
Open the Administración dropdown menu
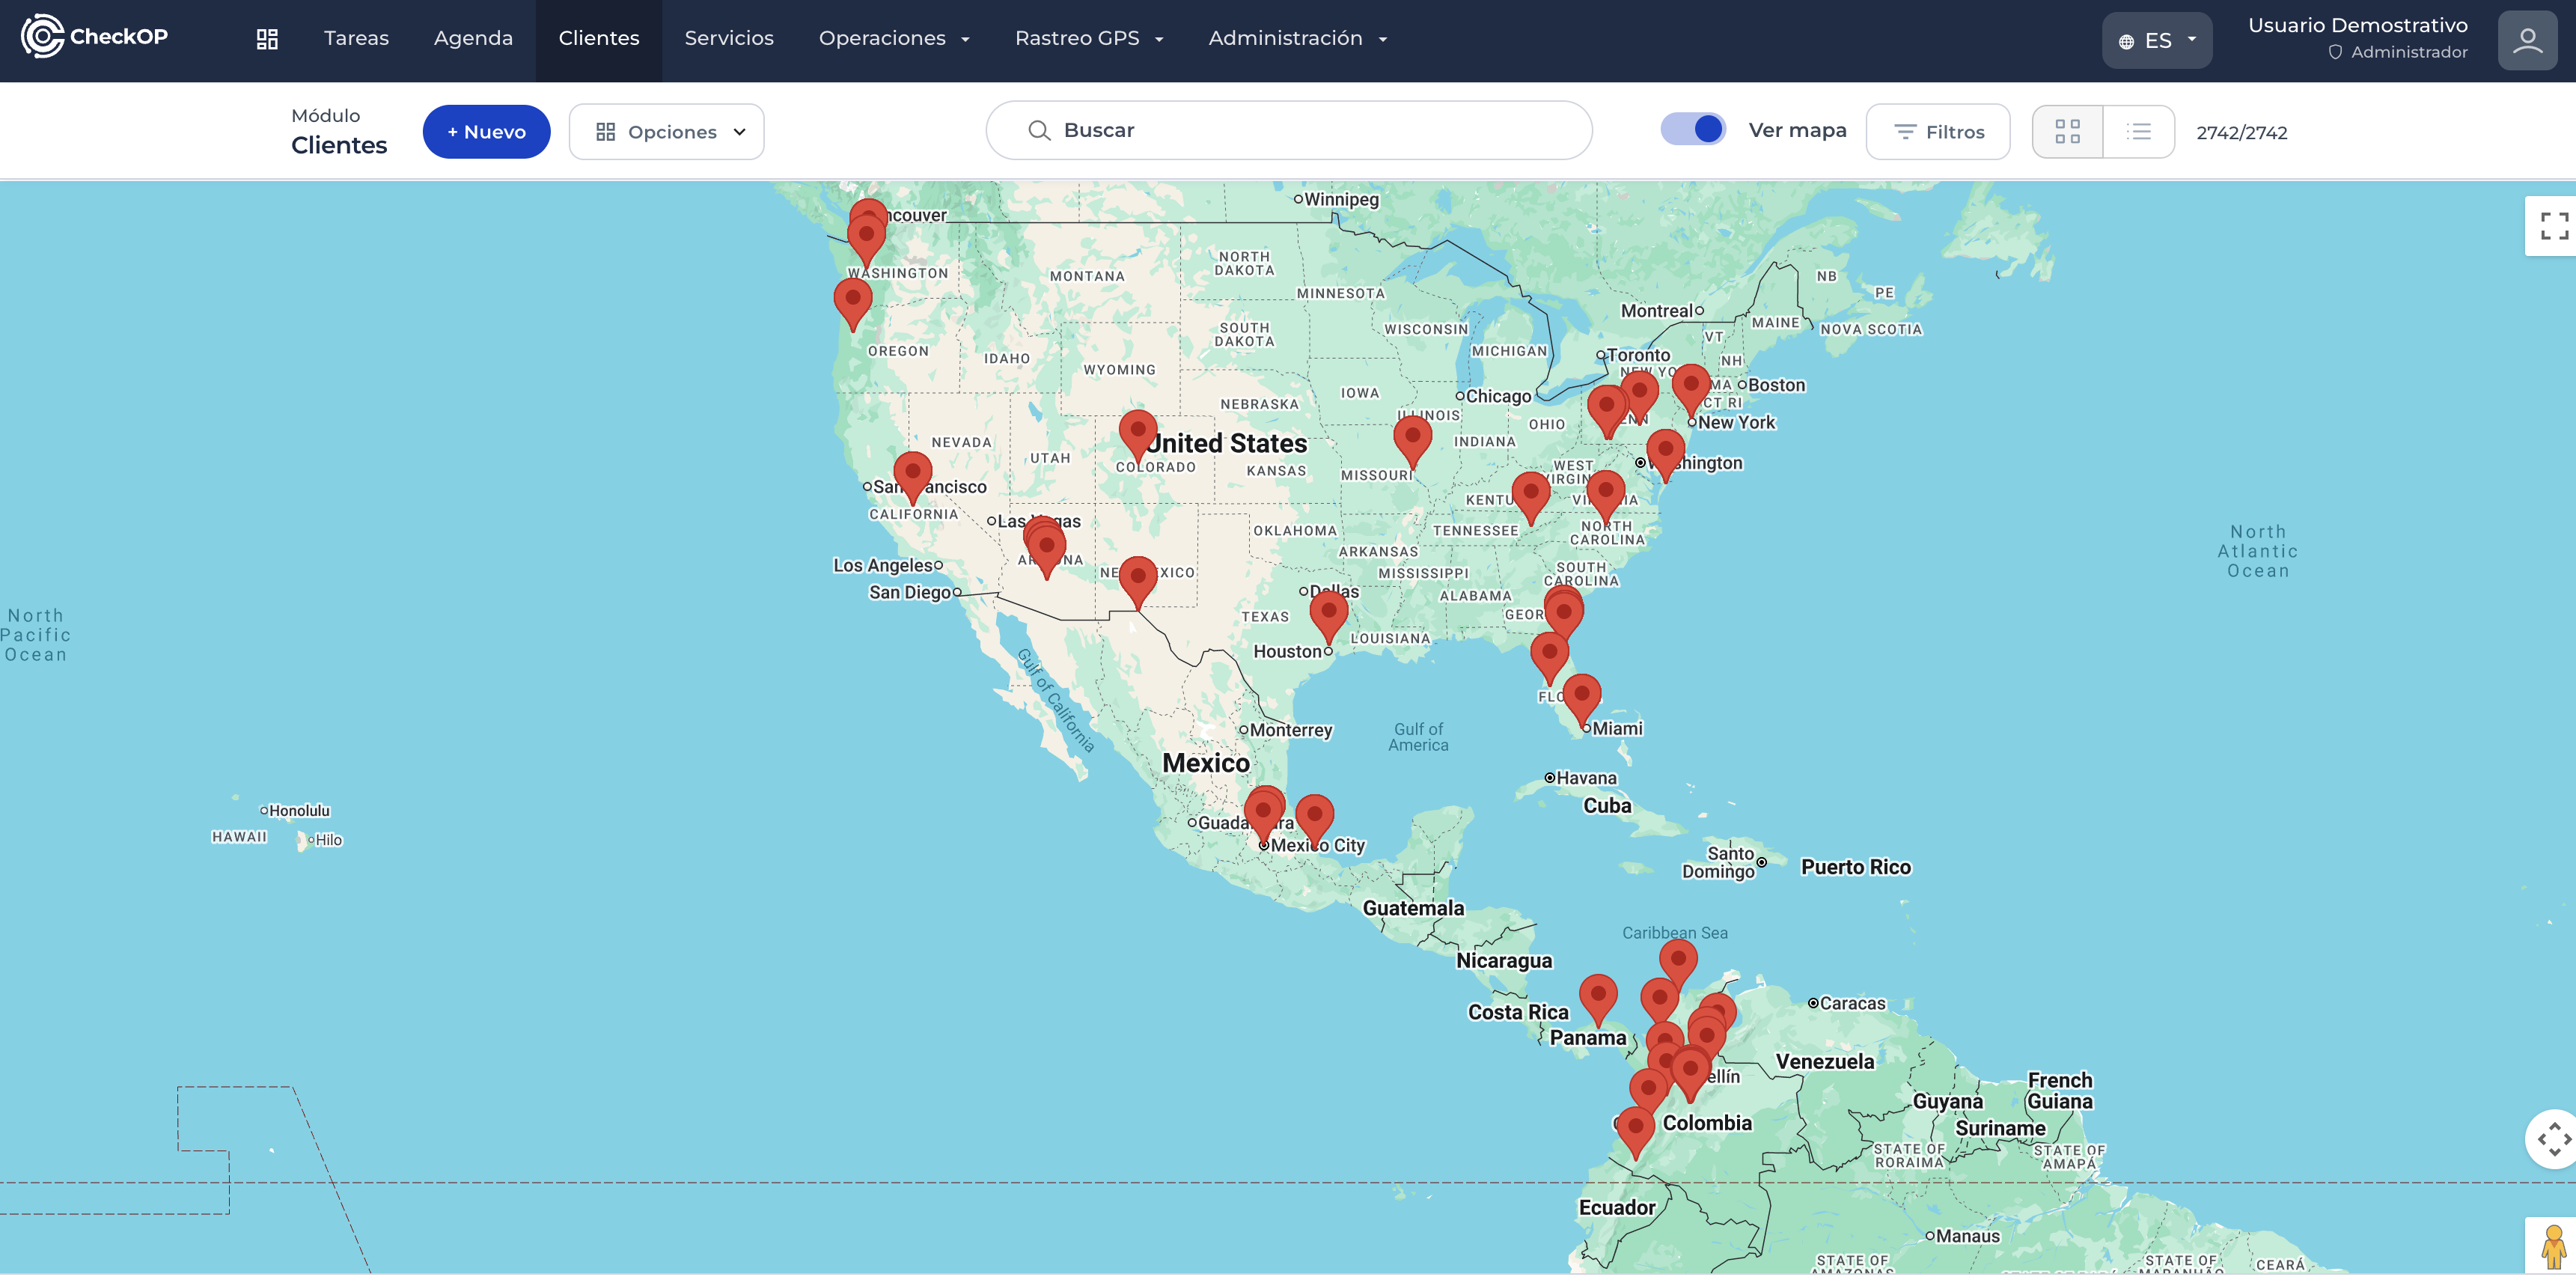pos(1297,39)
